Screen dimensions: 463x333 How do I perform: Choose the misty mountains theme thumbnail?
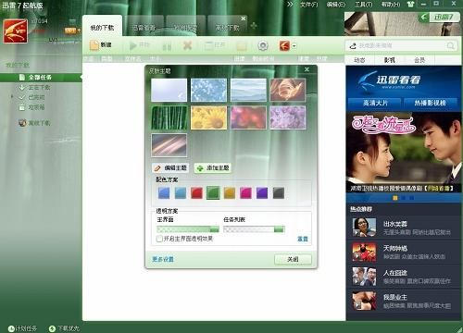point(248,90)
